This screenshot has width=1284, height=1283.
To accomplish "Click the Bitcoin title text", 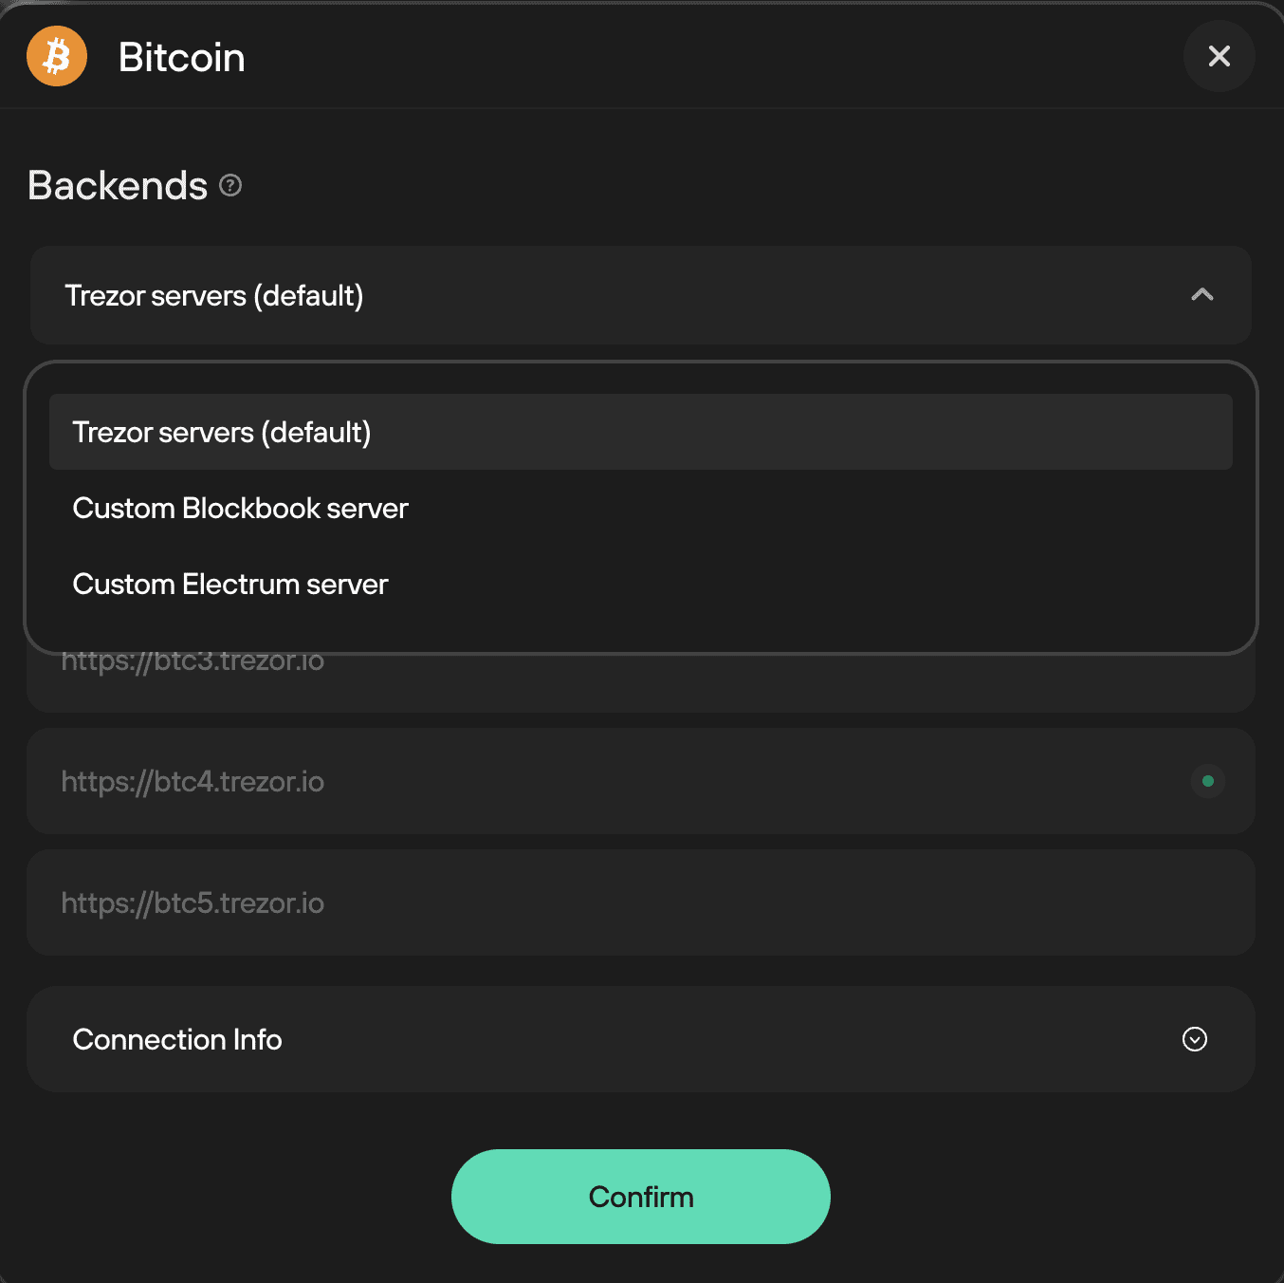I will 182,57.
